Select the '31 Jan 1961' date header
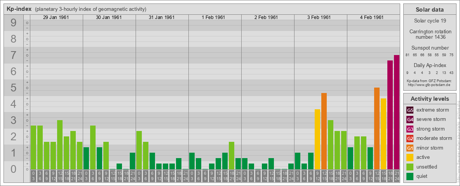This screenshot has height=186, width=460. (162, 17)
